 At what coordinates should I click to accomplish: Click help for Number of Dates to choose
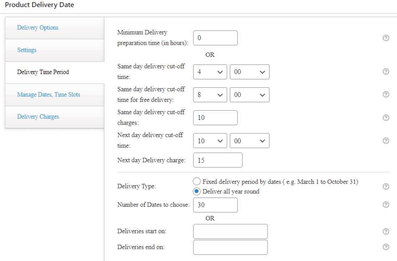(x=385, y=205)
